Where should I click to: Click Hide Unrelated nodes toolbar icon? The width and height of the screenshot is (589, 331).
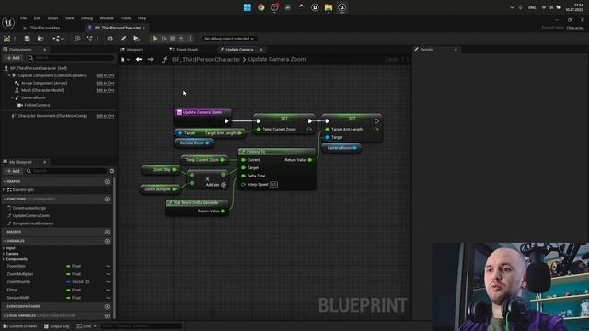[89, 39]
